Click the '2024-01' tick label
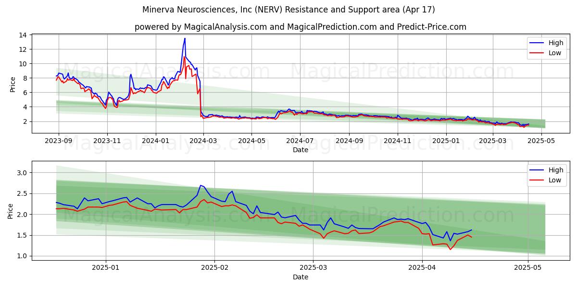Viewport: 577px width, 288px height. tap(155, 141)
